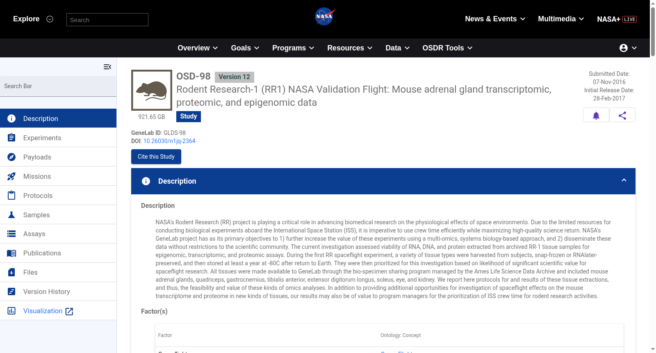Select Files in the sidebar
656x353 pixels.
[x=58, y=273]
